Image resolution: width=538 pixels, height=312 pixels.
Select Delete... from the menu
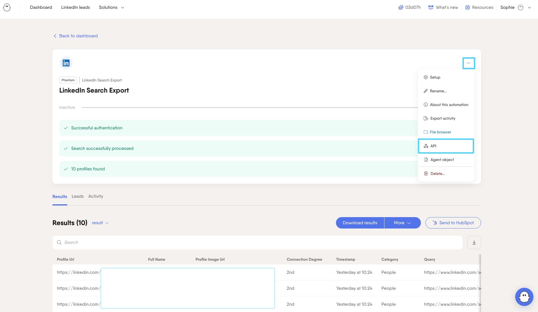[x=446, y=174]
